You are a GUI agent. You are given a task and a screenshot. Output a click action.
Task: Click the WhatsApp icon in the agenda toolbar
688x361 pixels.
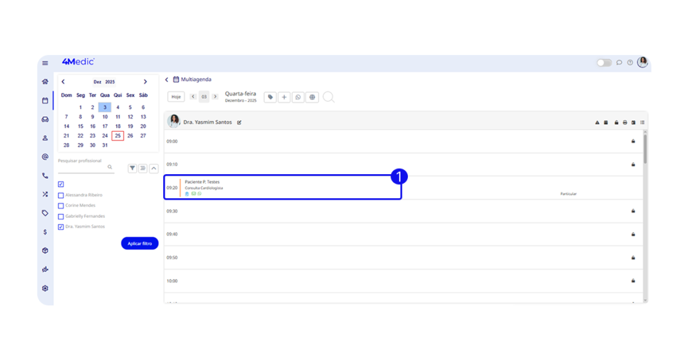(x=298, y=97)
